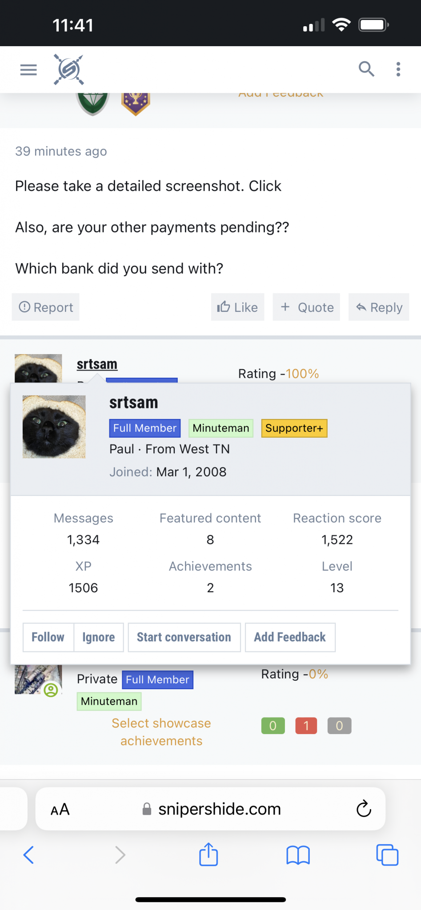Viewport: 421px width, 910px height.
Task: Like the post
Action: point(237,307)
